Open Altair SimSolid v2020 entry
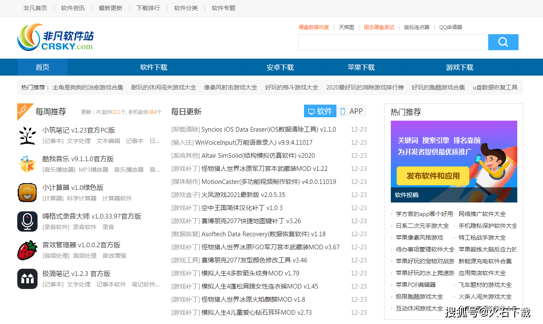The width and height of the screenshot is (543, 324). click(x=258, y=156)
